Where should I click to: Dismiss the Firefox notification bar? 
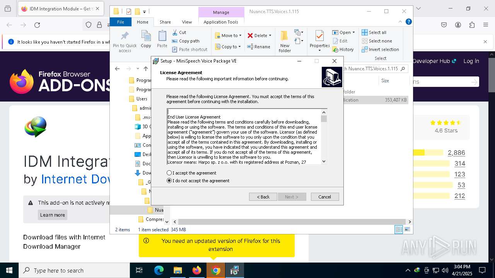pyautogui.click(x=485, y=42)
